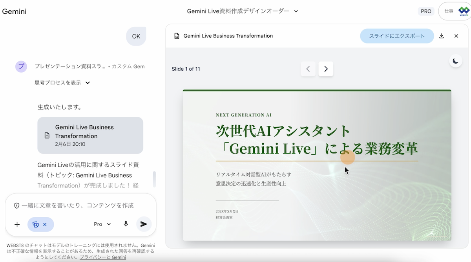Remove the selected canvas tool chip

click(45, 224)
